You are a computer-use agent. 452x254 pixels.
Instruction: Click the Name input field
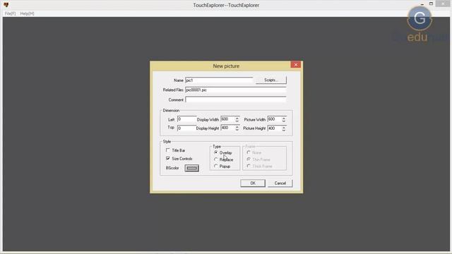pyautogui.click(x=219, y=80)
